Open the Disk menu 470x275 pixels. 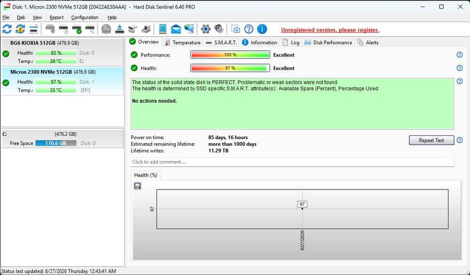(21, 17)
